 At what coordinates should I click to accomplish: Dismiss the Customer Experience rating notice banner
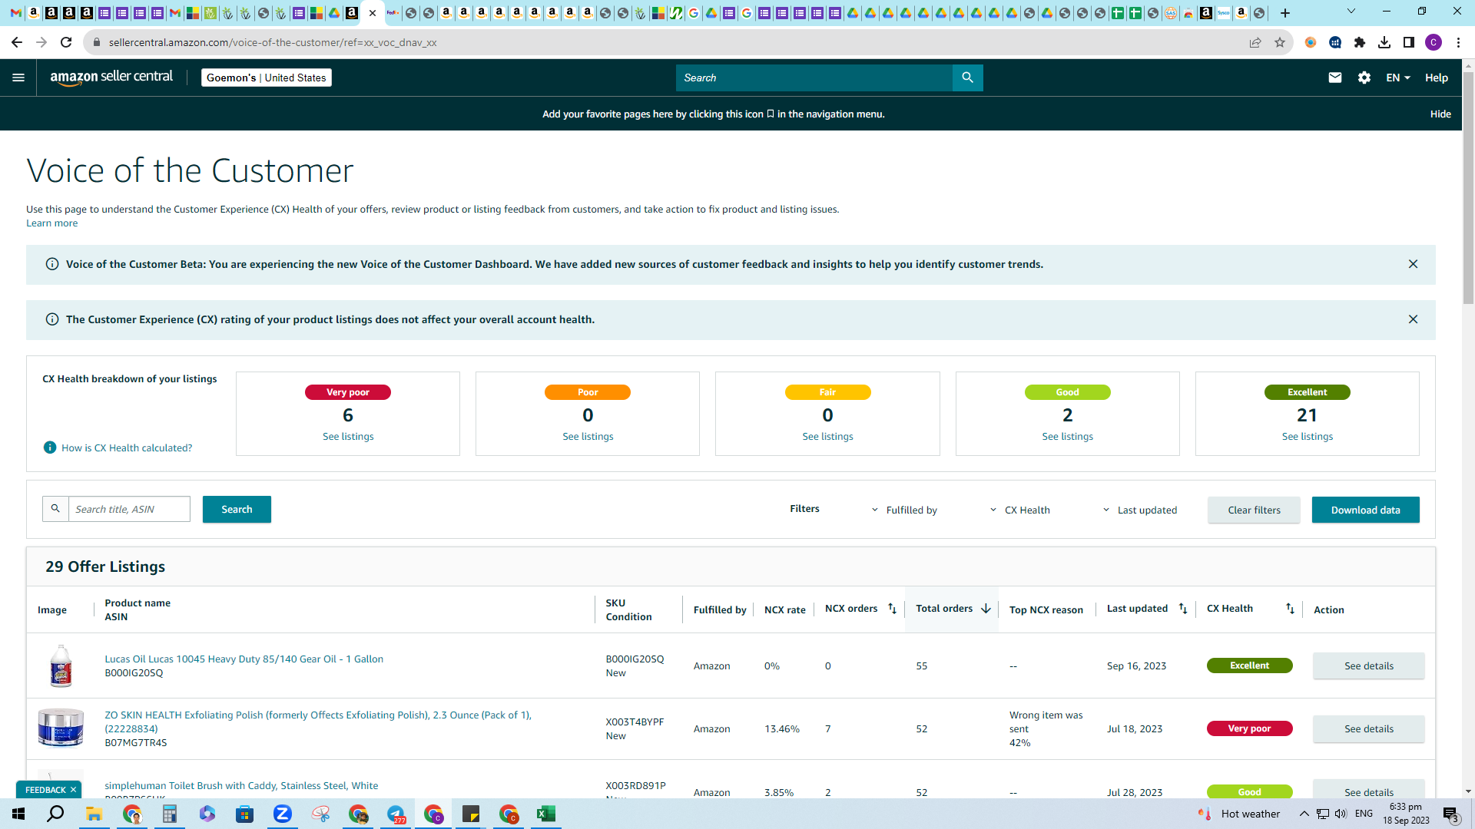pyautogui.click(x=1413, y=319)
